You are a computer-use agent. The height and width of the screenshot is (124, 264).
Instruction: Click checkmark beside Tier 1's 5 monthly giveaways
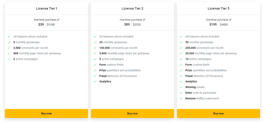tap(9, 42)
